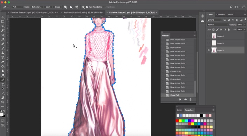247x136 pixels.
Task: Select the Zoom tool in toolbar
Action: (x=3, y=102)
